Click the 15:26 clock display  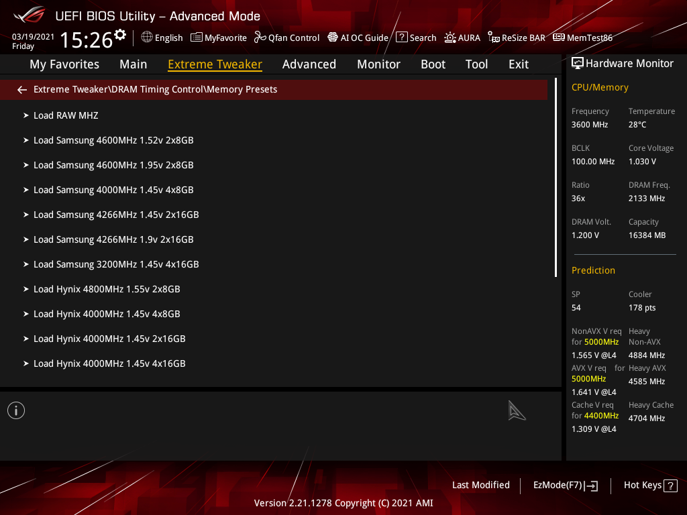click(87, 40)
